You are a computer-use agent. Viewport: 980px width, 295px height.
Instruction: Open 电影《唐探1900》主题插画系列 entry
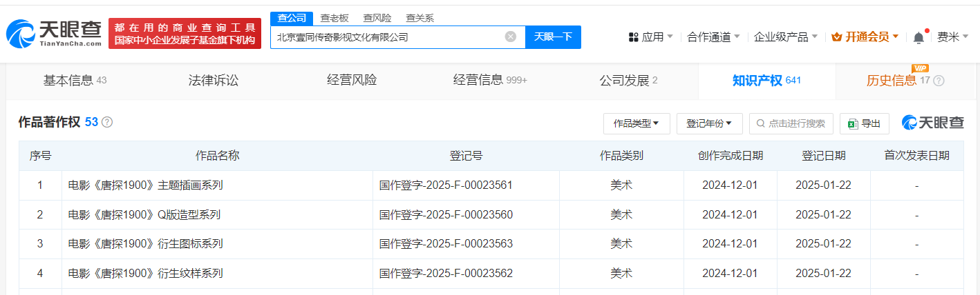[x=145, y=185]
